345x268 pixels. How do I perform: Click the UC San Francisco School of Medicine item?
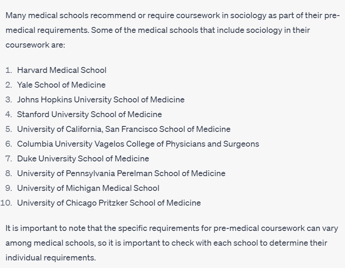click(124, 129)
